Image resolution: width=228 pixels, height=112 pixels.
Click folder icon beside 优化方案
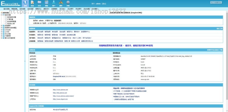(4, 34)
